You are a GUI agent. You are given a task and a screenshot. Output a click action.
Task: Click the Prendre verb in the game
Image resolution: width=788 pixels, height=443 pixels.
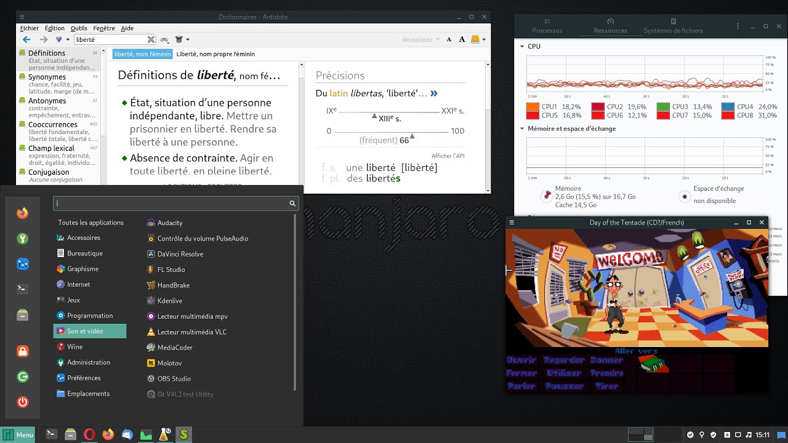[x=607, y=373]
